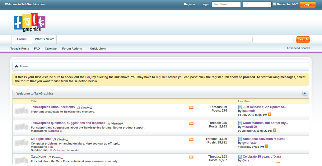Screen dimensions: 322x166
Task: Open RSS feed for questions and feedback forum
Action: 191,123
